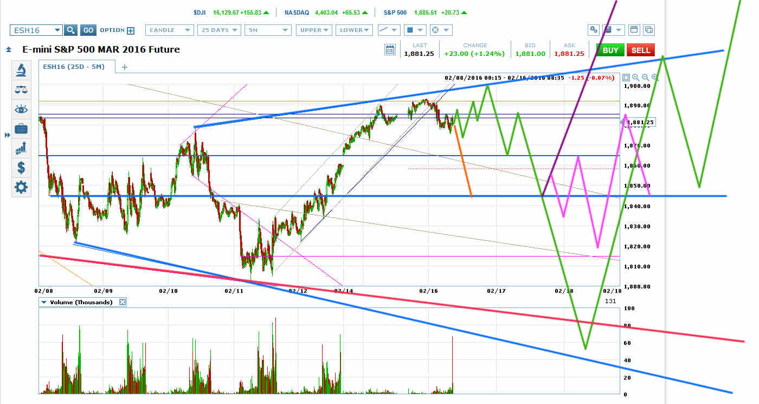Close the Volume (Thousands) panel
Image resolution: width=759 pixels, height=404 pixels.
click(123, 302)
